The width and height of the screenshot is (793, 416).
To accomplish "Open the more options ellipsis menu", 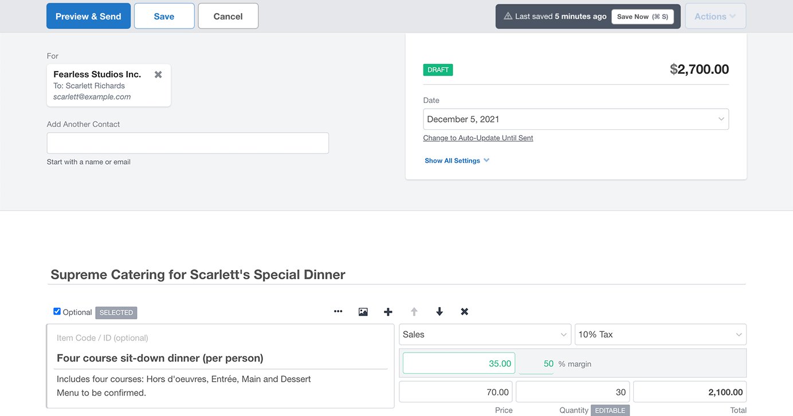I will pyautogui.click(x=338, y=311).
